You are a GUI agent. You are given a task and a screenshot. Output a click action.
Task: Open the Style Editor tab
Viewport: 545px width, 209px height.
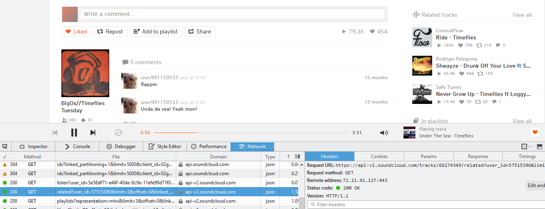[165, 146]
